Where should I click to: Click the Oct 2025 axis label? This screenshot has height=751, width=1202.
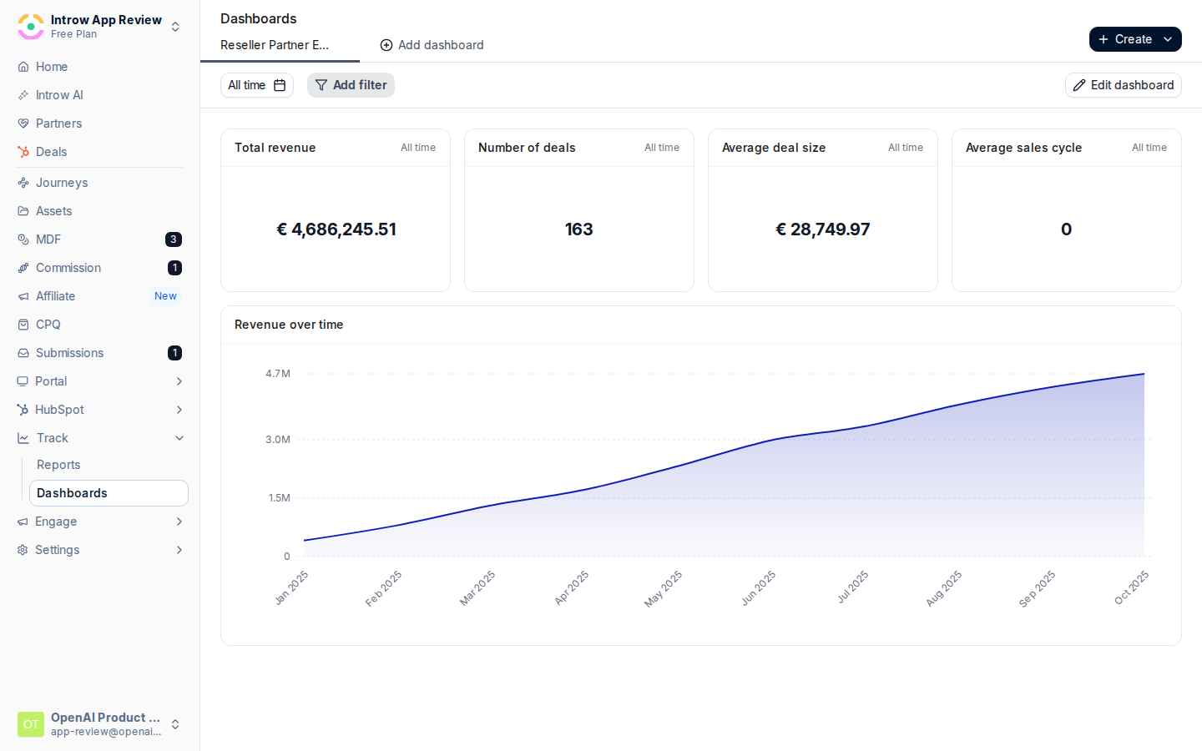pos(1132,588)
